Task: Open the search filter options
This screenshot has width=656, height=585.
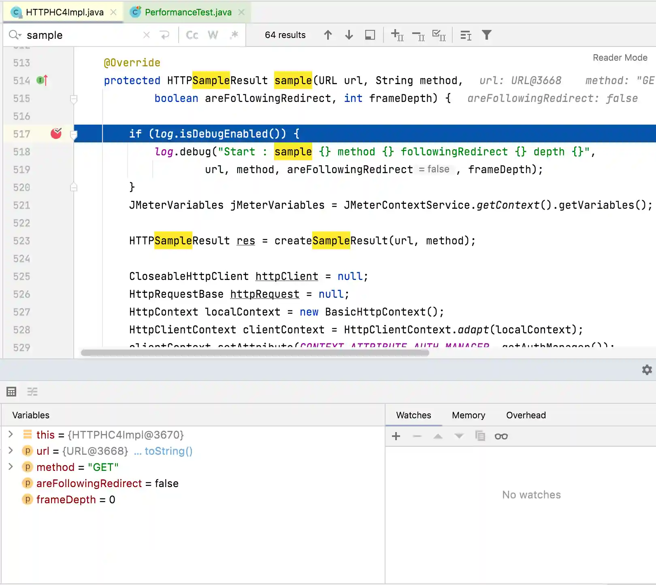Action: (x=486, y=35)
